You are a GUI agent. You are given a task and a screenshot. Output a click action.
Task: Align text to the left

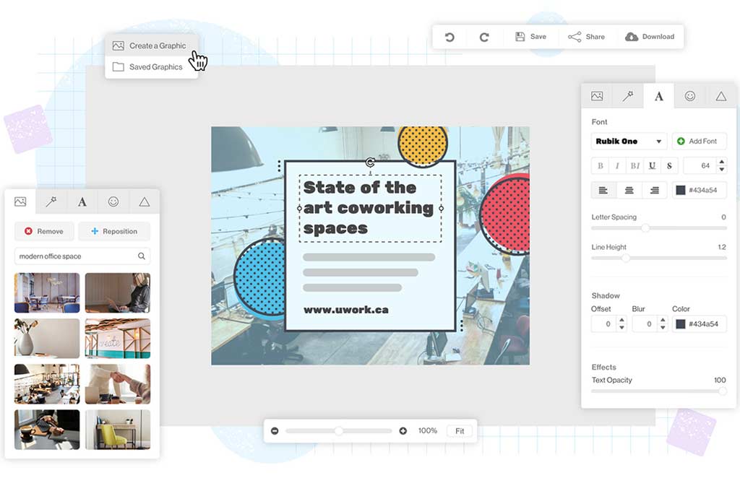click(x=603, y=190)
